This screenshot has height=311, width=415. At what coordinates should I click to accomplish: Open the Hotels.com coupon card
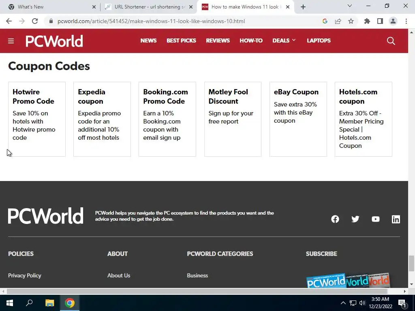(x=364, y=119)
